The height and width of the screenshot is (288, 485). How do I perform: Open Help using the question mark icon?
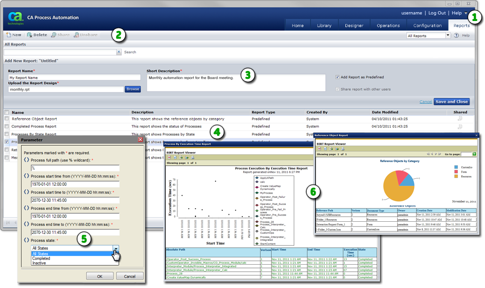pos(456,35)
